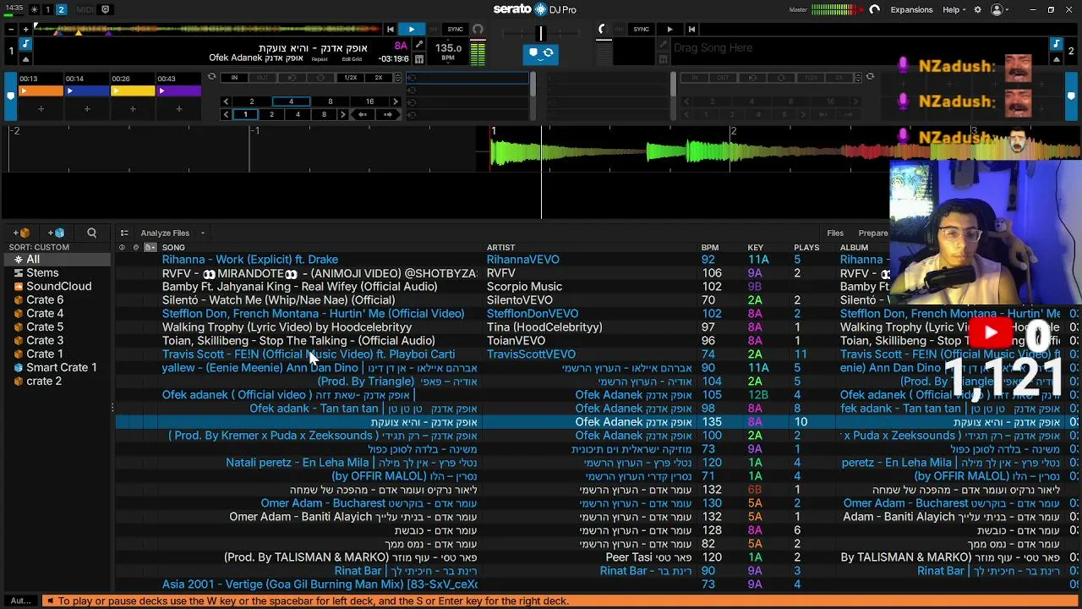
Task: Switch the library list view layout
Action: 124,233
